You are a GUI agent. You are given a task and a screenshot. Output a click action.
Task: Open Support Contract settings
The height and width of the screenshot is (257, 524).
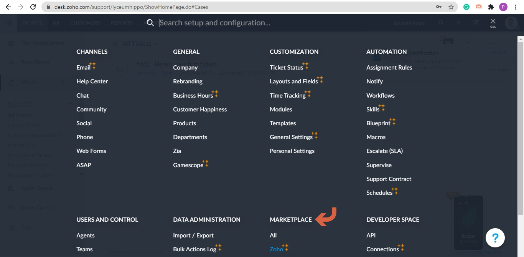pos(389,179)
